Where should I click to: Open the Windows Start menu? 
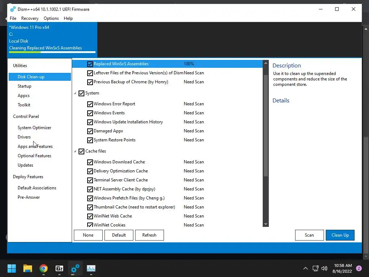click(x=12, y=268)
